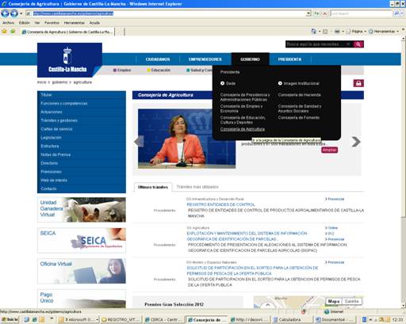Open address bar history dropdown arrow
The width and height of the screenshot is (406, 324).
click(308, 13)
